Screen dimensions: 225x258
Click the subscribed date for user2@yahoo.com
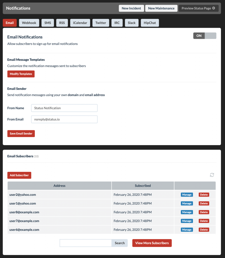133,195
